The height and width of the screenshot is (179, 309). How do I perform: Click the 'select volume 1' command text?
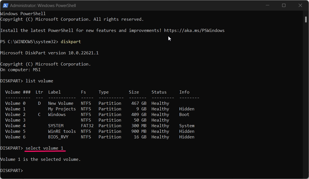click(45, 148)
